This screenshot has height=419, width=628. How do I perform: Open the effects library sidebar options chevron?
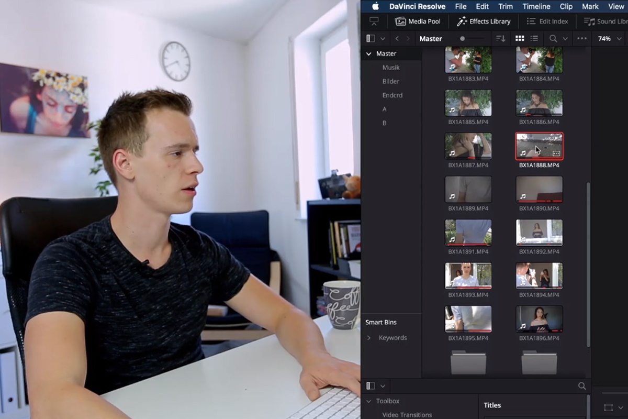383,386
